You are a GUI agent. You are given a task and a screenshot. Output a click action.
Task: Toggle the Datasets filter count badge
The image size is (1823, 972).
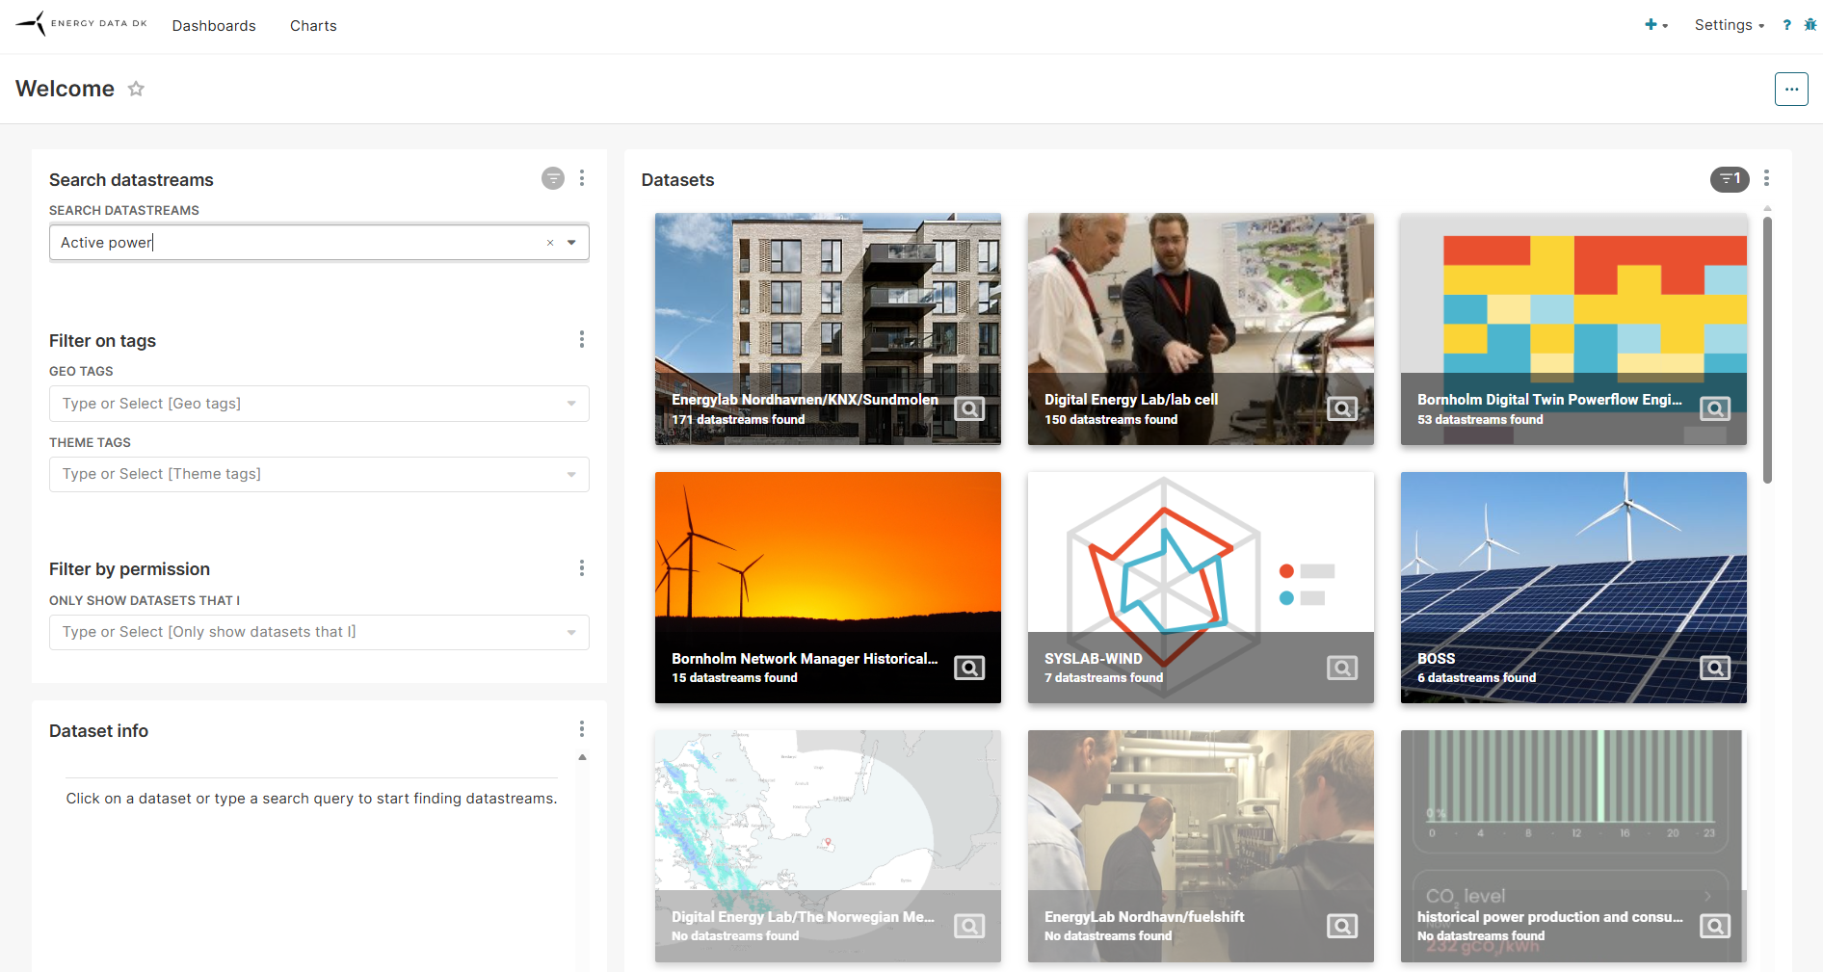pyautogui.click(x=1729, y=178)
